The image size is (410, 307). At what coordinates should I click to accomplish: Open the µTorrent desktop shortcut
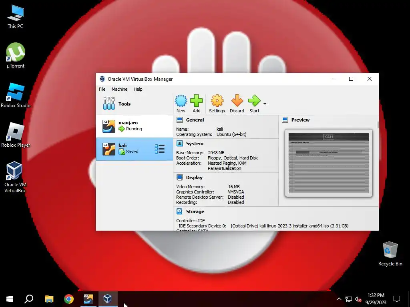coord(16,55)
